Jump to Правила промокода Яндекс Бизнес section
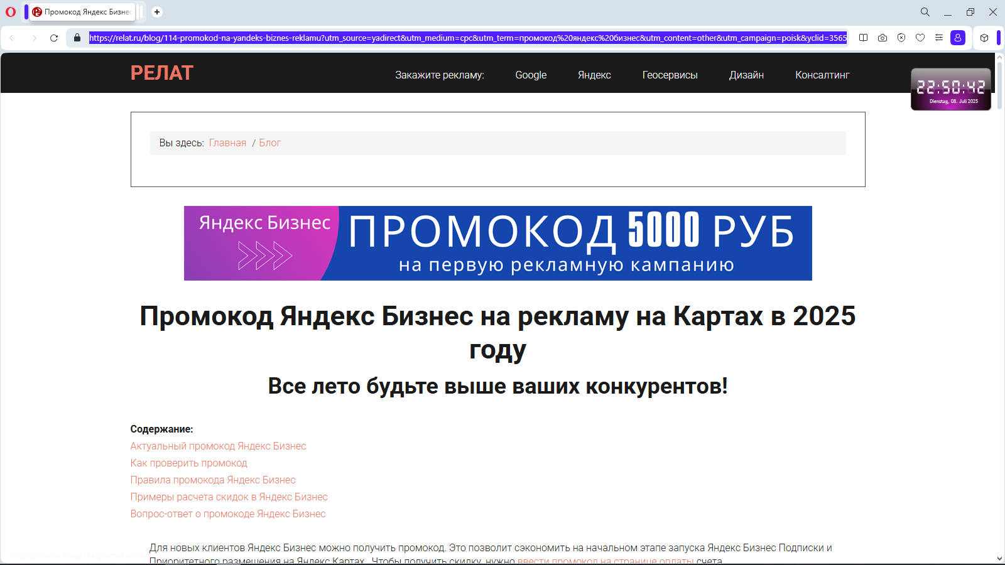The height and width of the screenshot is (565, 1005). coord(213,480)
